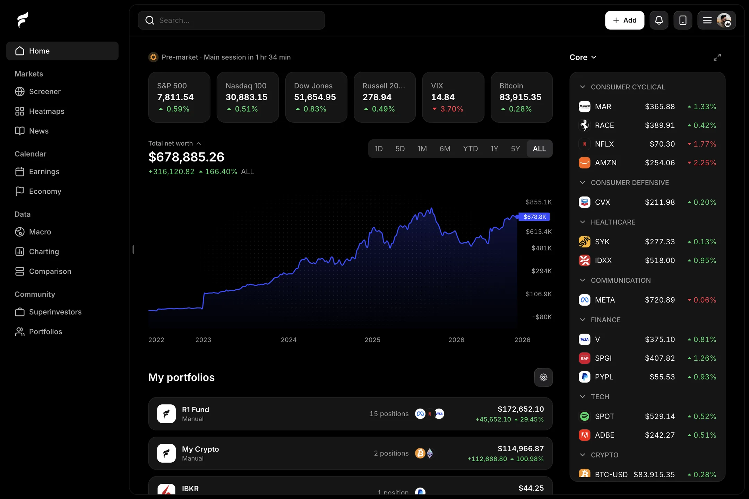Go to Home in sidebar
The height and width of the screenshot is (499, 749).
click(62, 51)
